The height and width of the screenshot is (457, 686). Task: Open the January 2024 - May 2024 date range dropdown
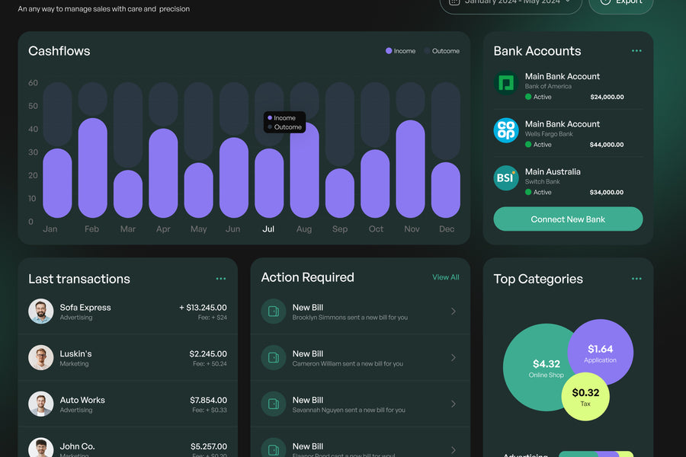[511, 2]
